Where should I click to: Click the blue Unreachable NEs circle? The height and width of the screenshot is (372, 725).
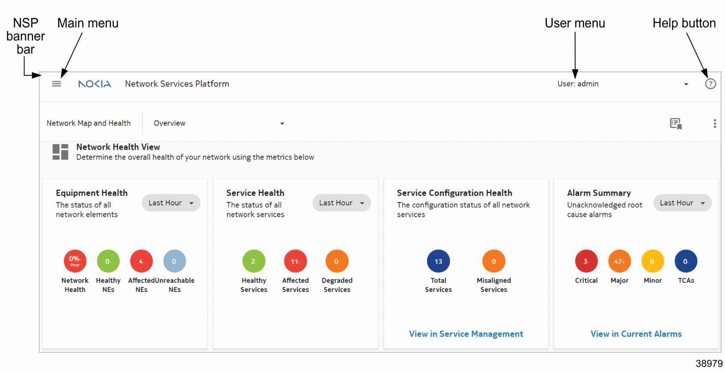[x=175, y=261]
